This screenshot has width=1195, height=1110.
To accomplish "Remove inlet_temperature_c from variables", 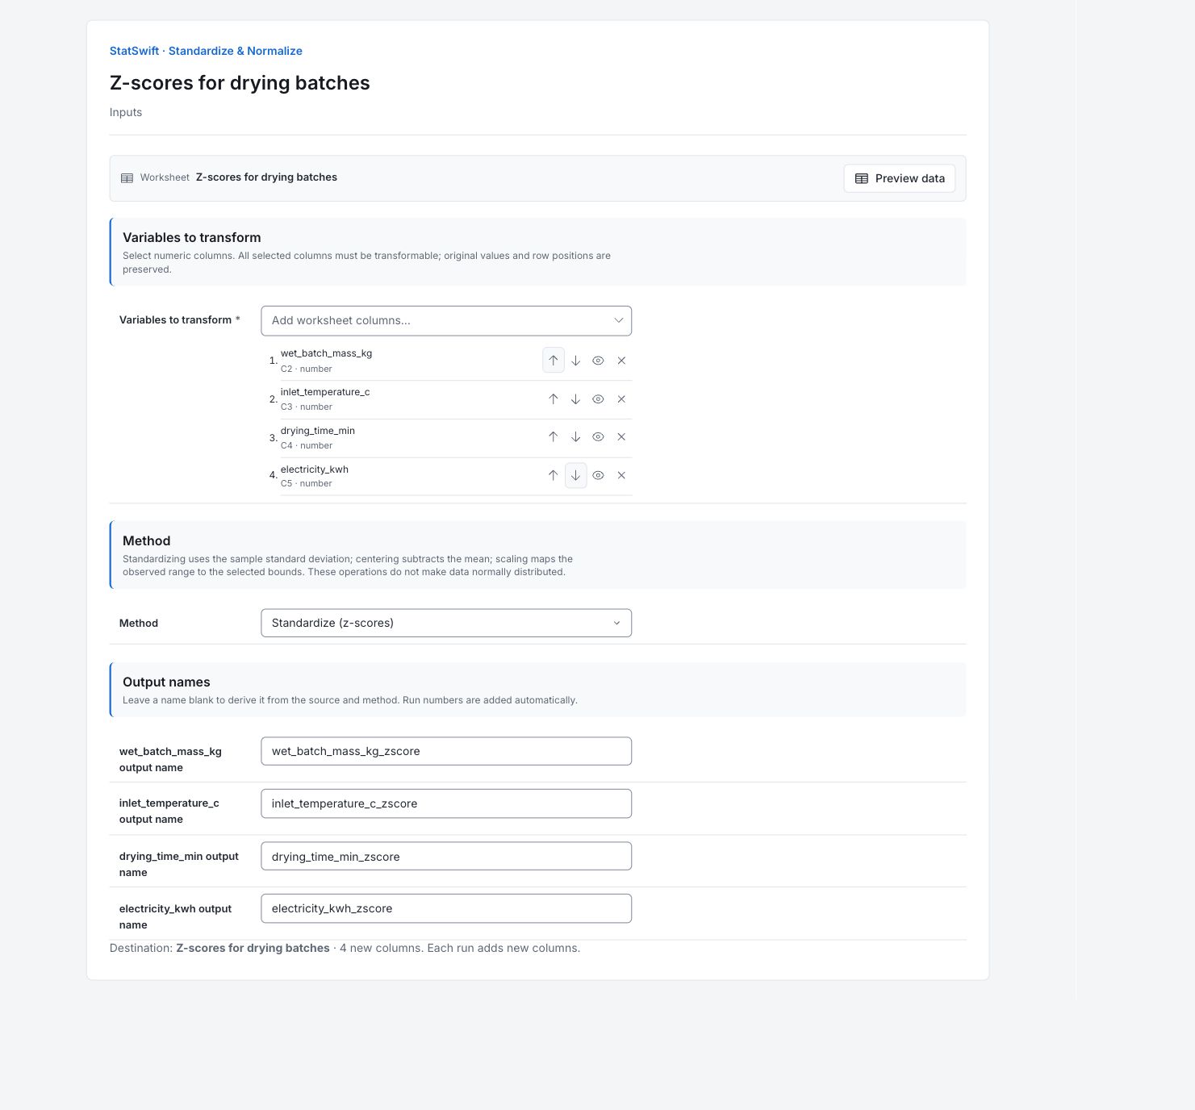I will (621, 399).
